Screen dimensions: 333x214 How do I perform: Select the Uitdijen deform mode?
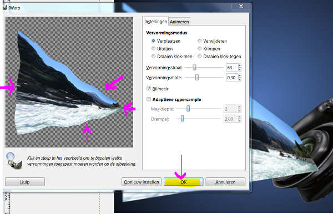[x=153, y=49]
